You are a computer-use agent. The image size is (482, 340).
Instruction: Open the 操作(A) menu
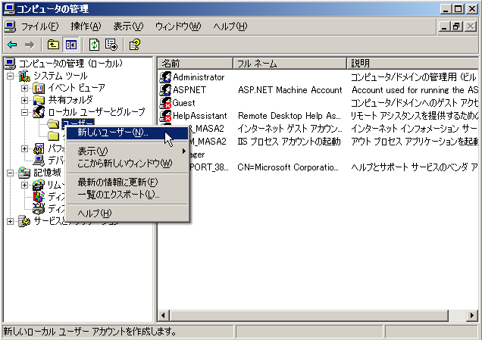pyautogui.click(x=86, y=27)
